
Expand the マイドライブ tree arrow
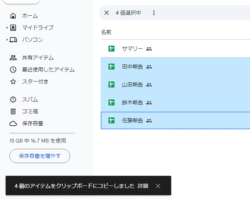tap(7, 28)
